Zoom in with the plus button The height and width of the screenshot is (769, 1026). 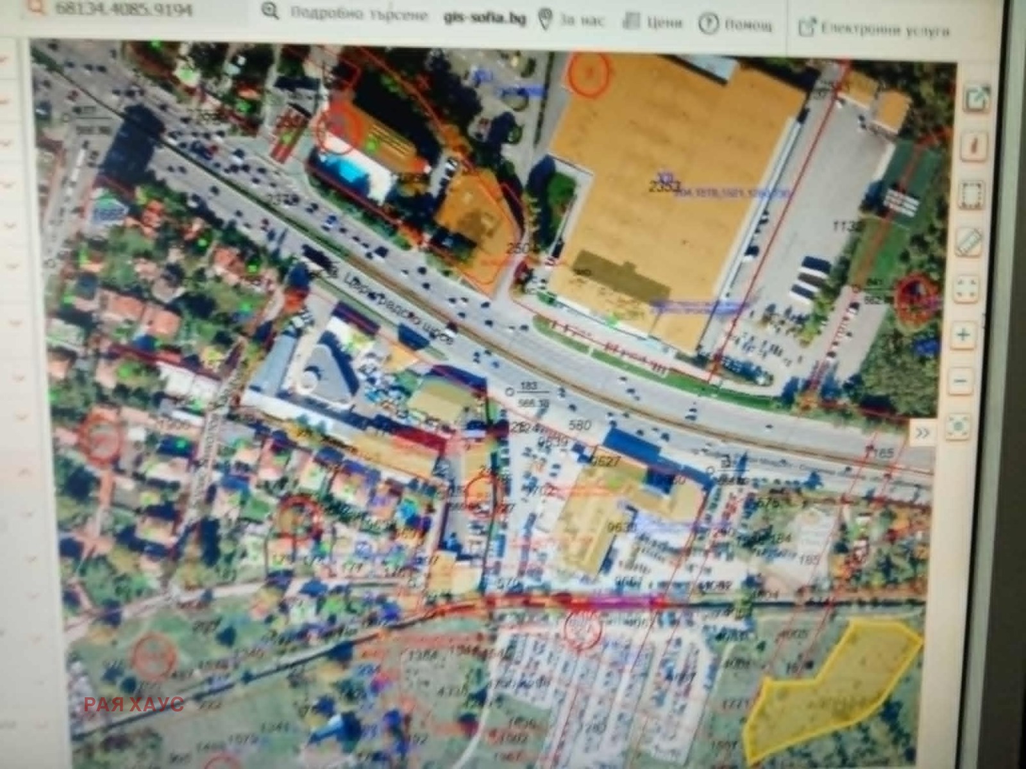tap(964, 335)
